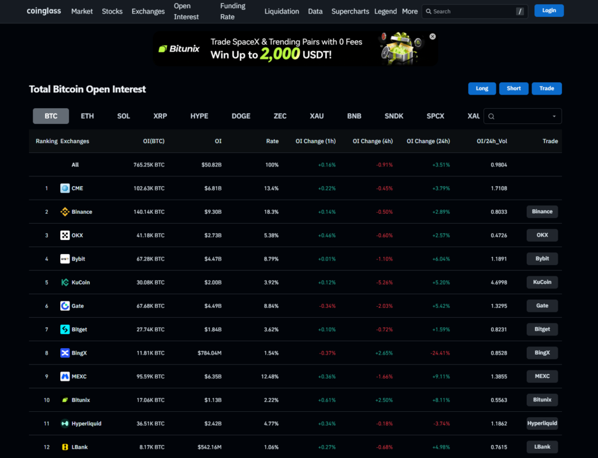Select the XRP coin tab
The height and width of the screenshot is (458, 598).
(160, 116)
